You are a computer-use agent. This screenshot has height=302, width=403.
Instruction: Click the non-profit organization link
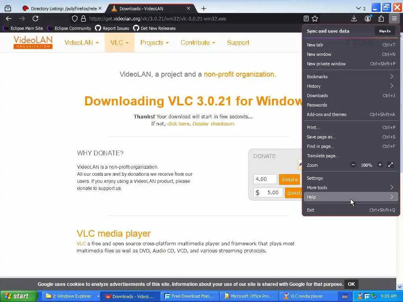240,74
